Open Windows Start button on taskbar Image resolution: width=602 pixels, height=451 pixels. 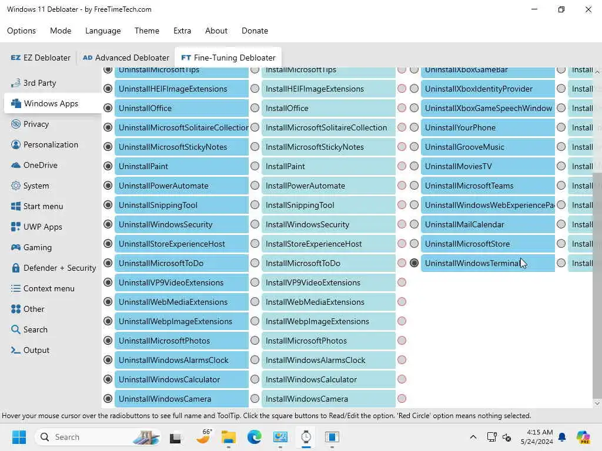[x=19, y=437]
